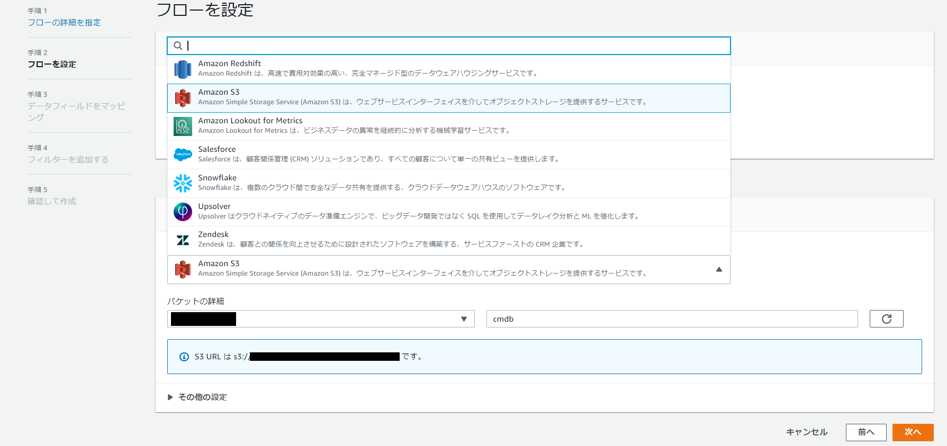The height and width of the screenshot is (446, 947).
Task: Click the search magnifier icon
Action: pyautogui.click(x=178, y=45)
